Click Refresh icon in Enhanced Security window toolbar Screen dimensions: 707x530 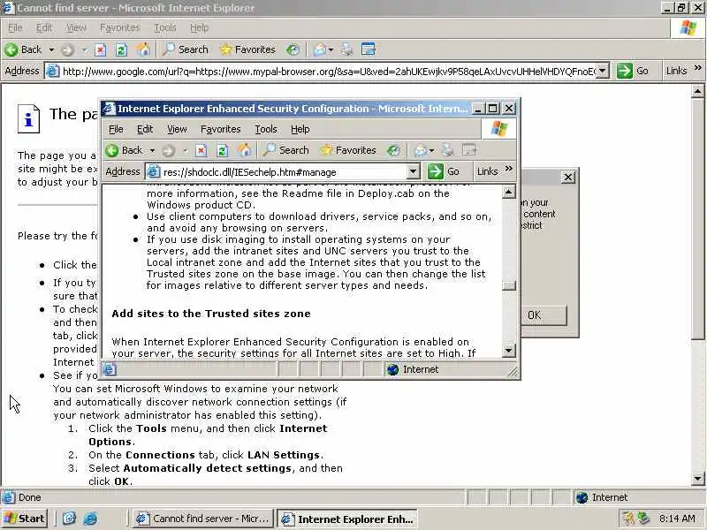(222, 150)
